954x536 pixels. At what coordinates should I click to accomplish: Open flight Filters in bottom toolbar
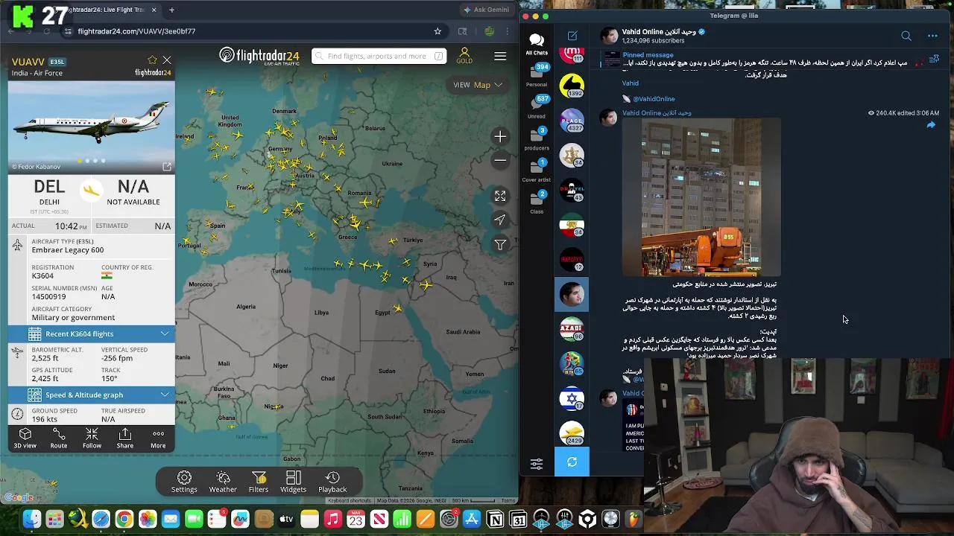(259, 482)
